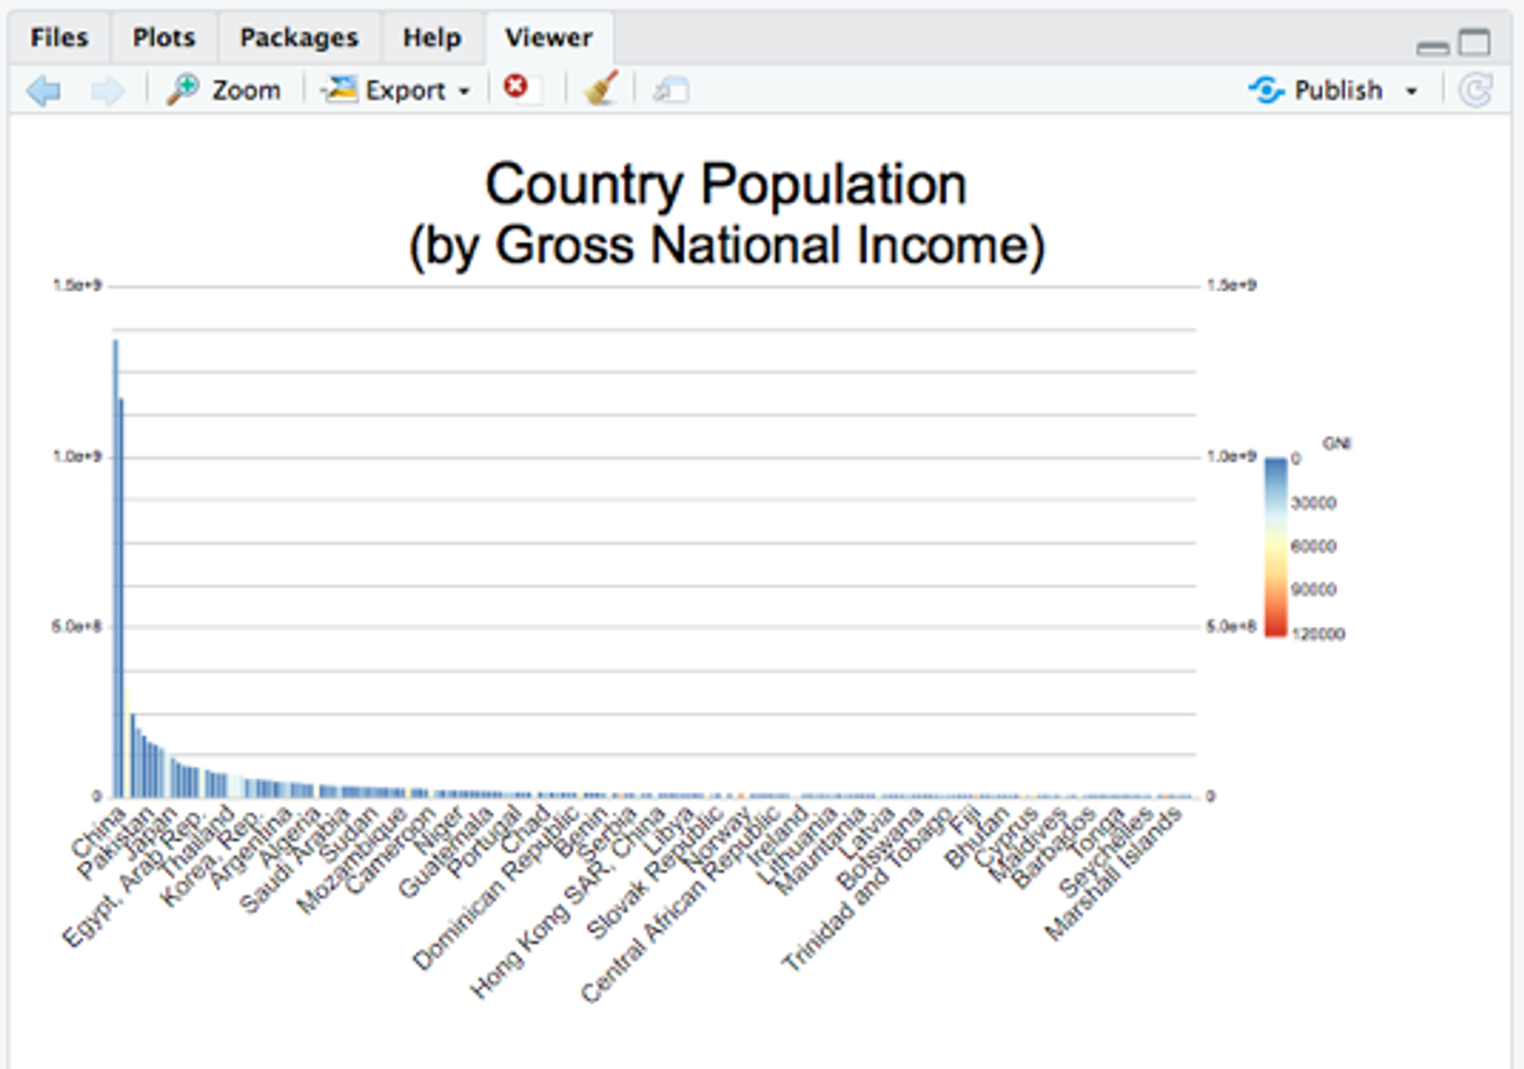
Task: Click the back arrow in Viewer toolbar
Action: click(x=44, y=91)
